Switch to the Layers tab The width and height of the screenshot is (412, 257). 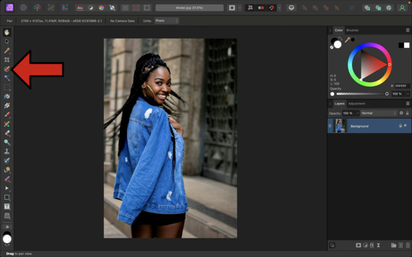pyautogui.click(x=339, y=103)
